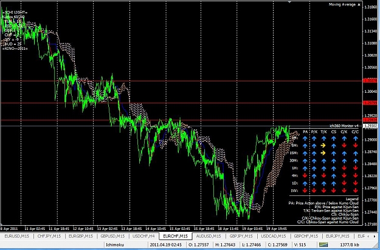Viewport: 380px width, 250px height.
Task: Click the C: 1.27569 close price
Action: 278,245
